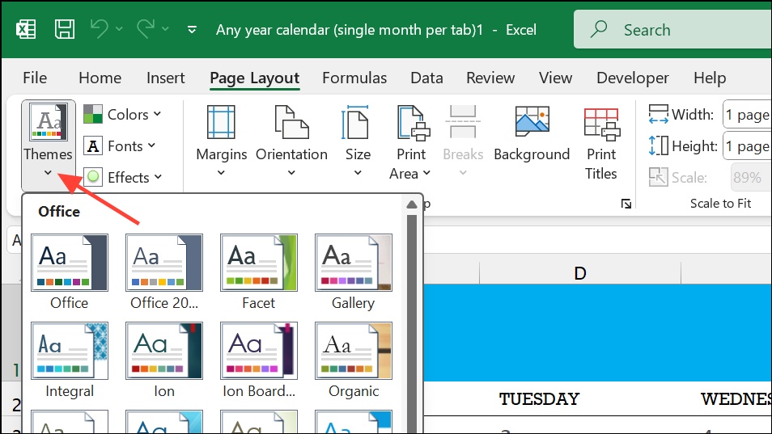Toggle the Themes gallery button
The height and width of the screenshot is (434, 772).
[49, 145]
